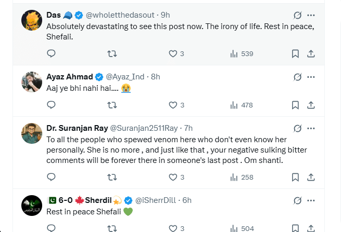The image size is (341, 232).
Task: View analytics on Dr. Suranjan Ray's tweet
Action: tap(234, 177)
